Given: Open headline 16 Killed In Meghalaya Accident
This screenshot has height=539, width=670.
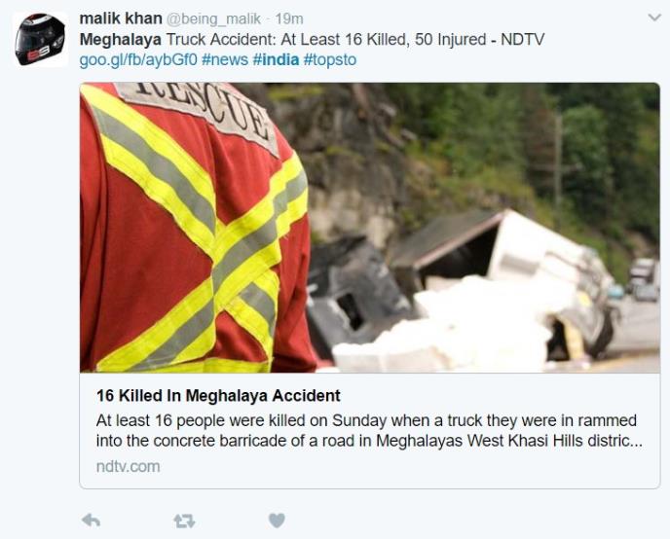Looking at the screenshot, I should click(218, 396).
